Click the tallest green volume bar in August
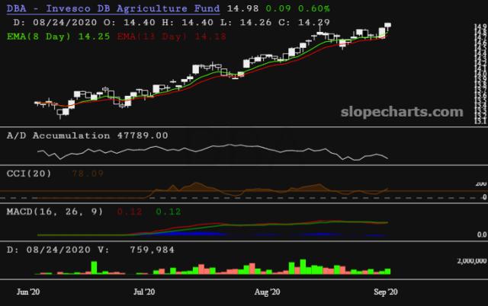The width and height of the screenshot is (488, 306). pyautogui.click(x=303, y=267)
